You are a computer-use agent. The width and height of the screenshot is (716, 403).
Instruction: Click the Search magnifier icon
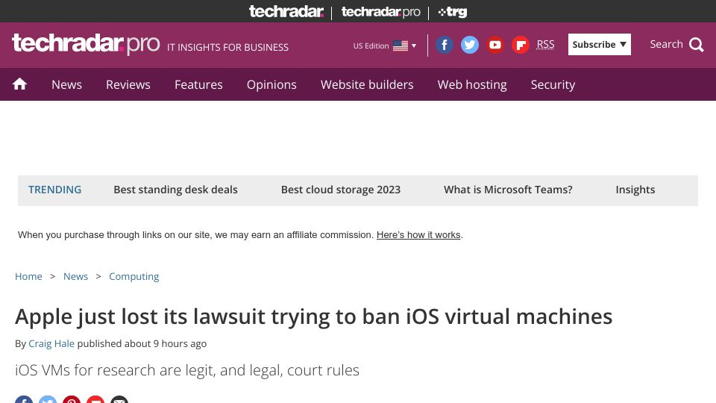697,45
